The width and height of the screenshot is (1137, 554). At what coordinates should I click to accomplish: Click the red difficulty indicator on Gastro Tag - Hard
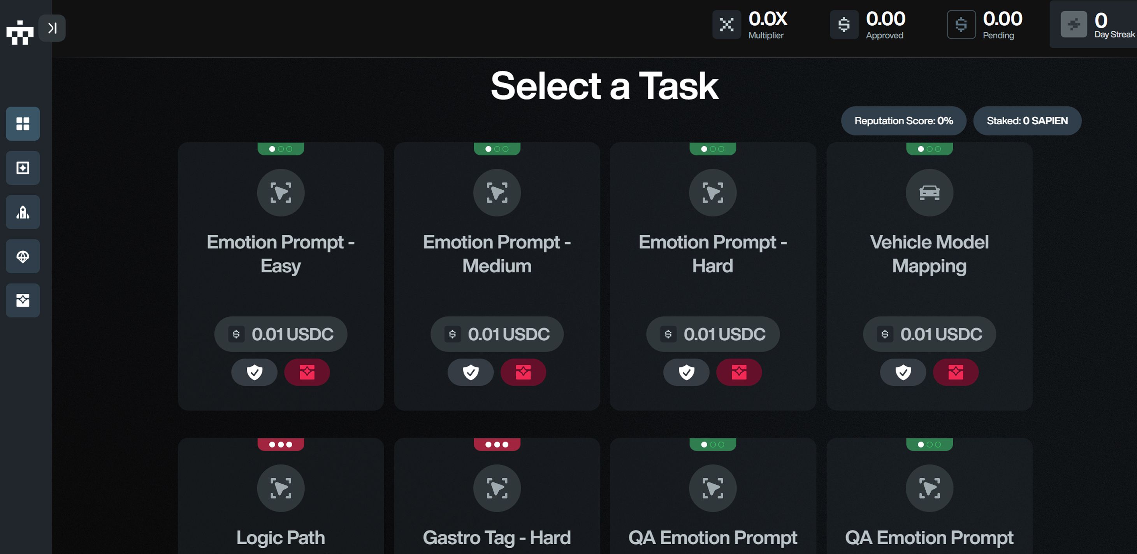[x=497, y=444]
